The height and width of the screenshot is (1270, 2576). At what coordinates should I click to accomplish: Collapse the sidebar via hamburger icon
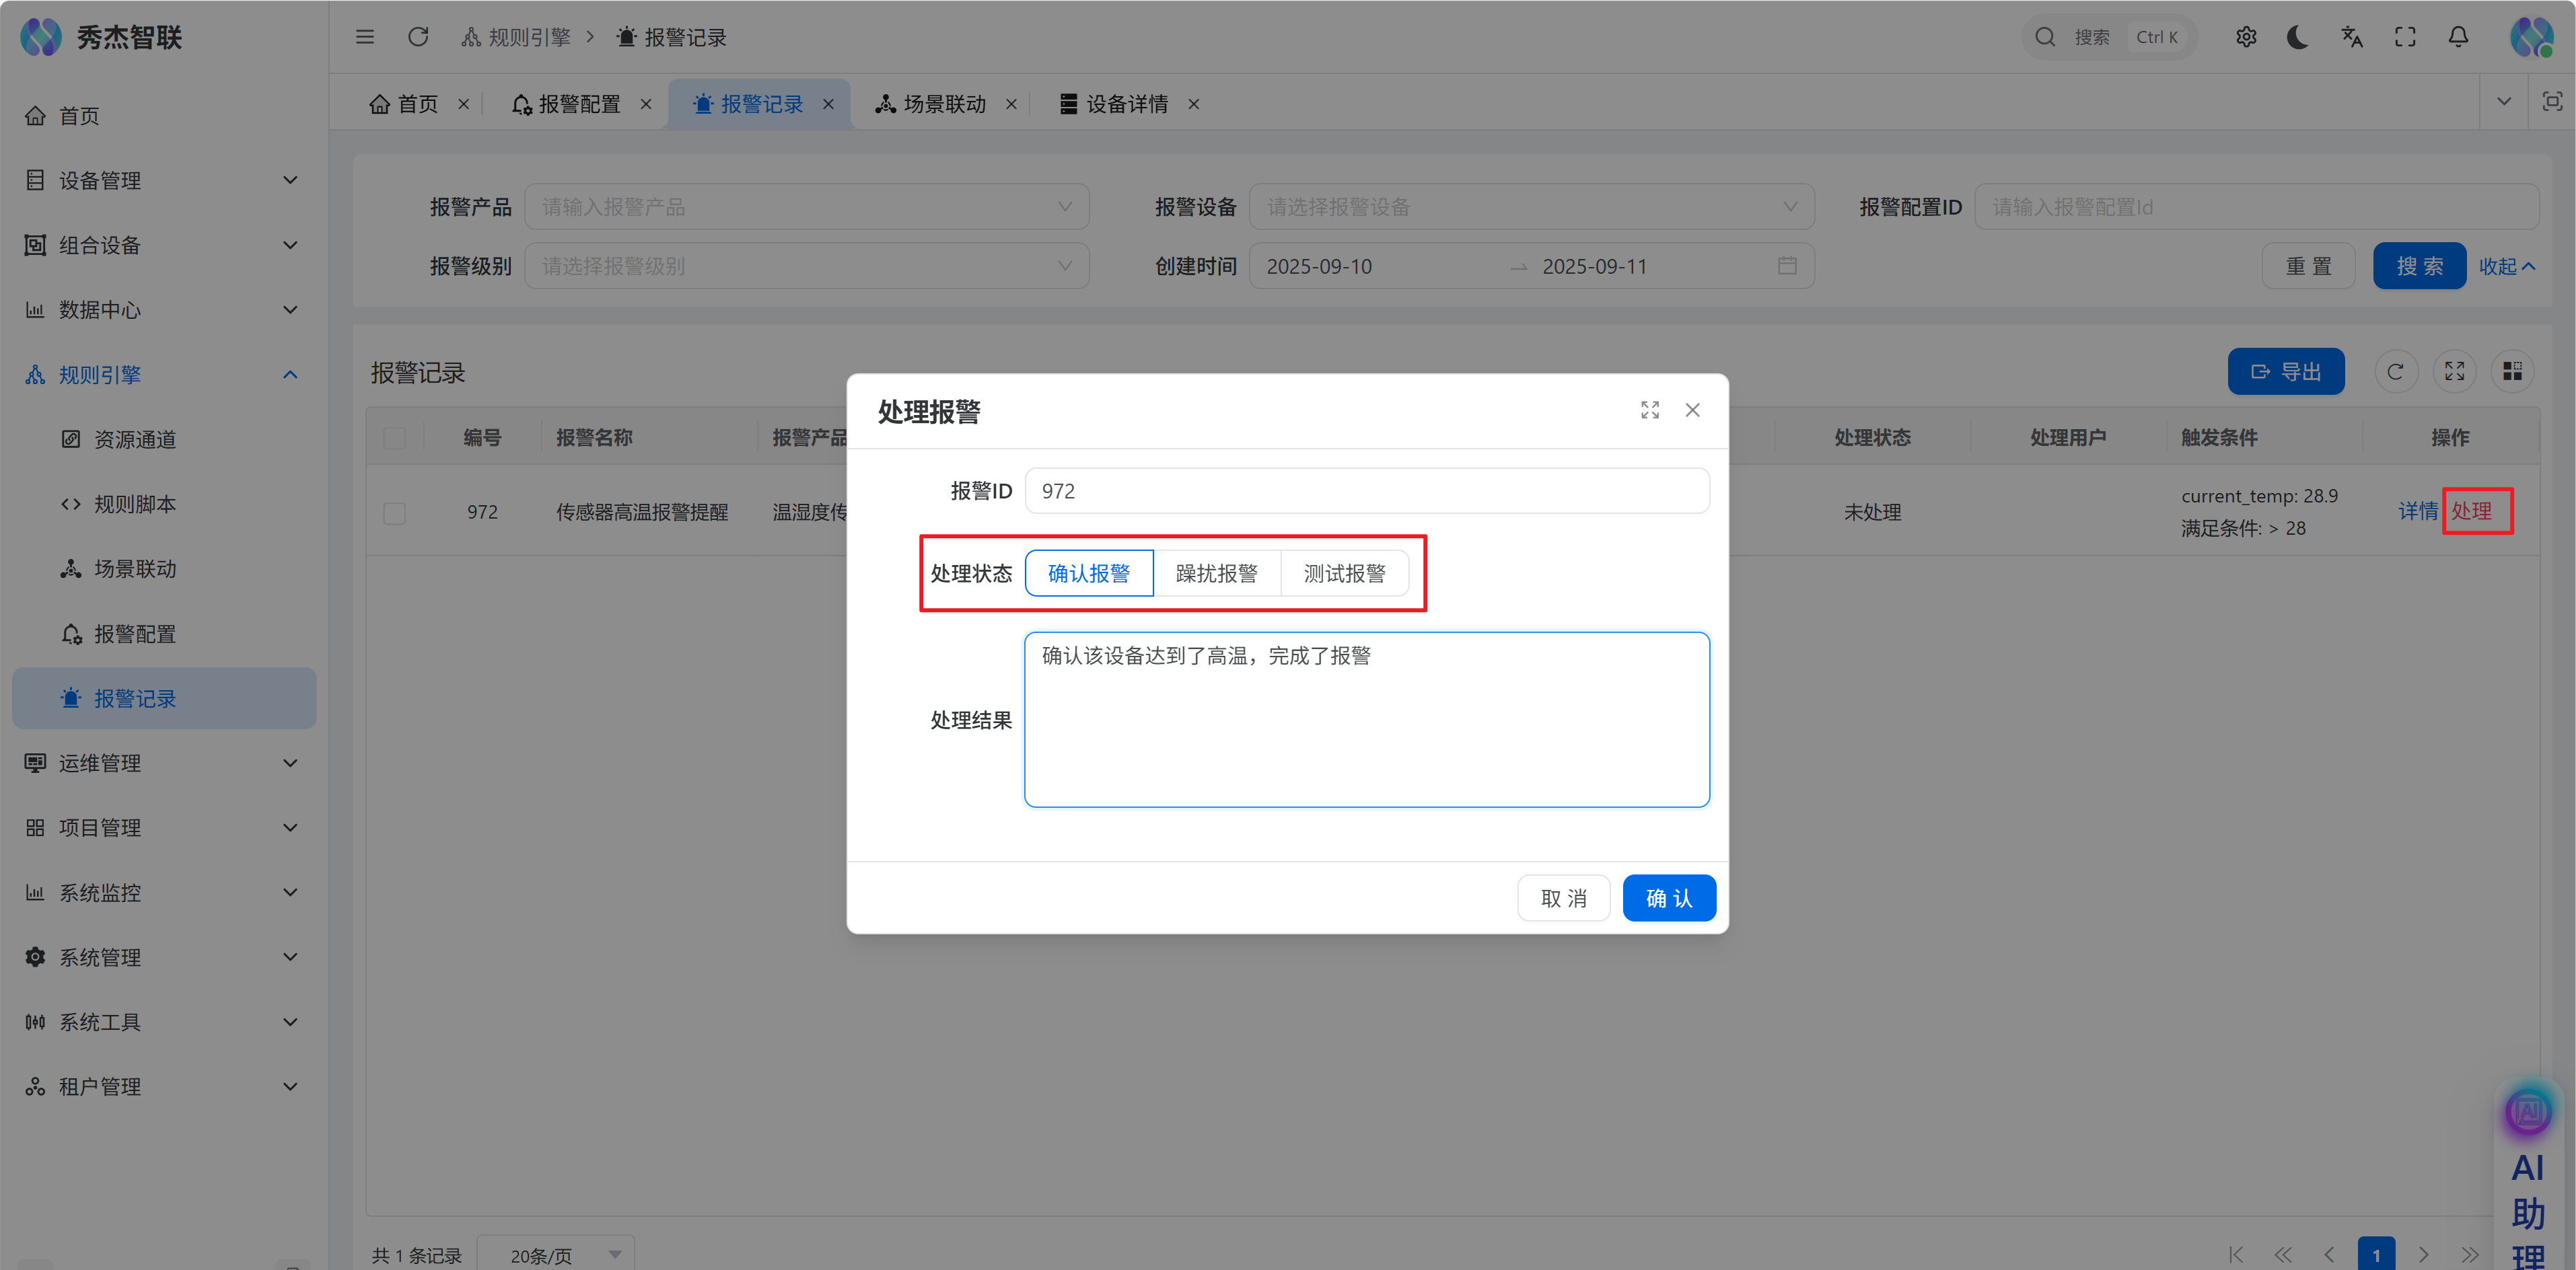coord(364,37)
